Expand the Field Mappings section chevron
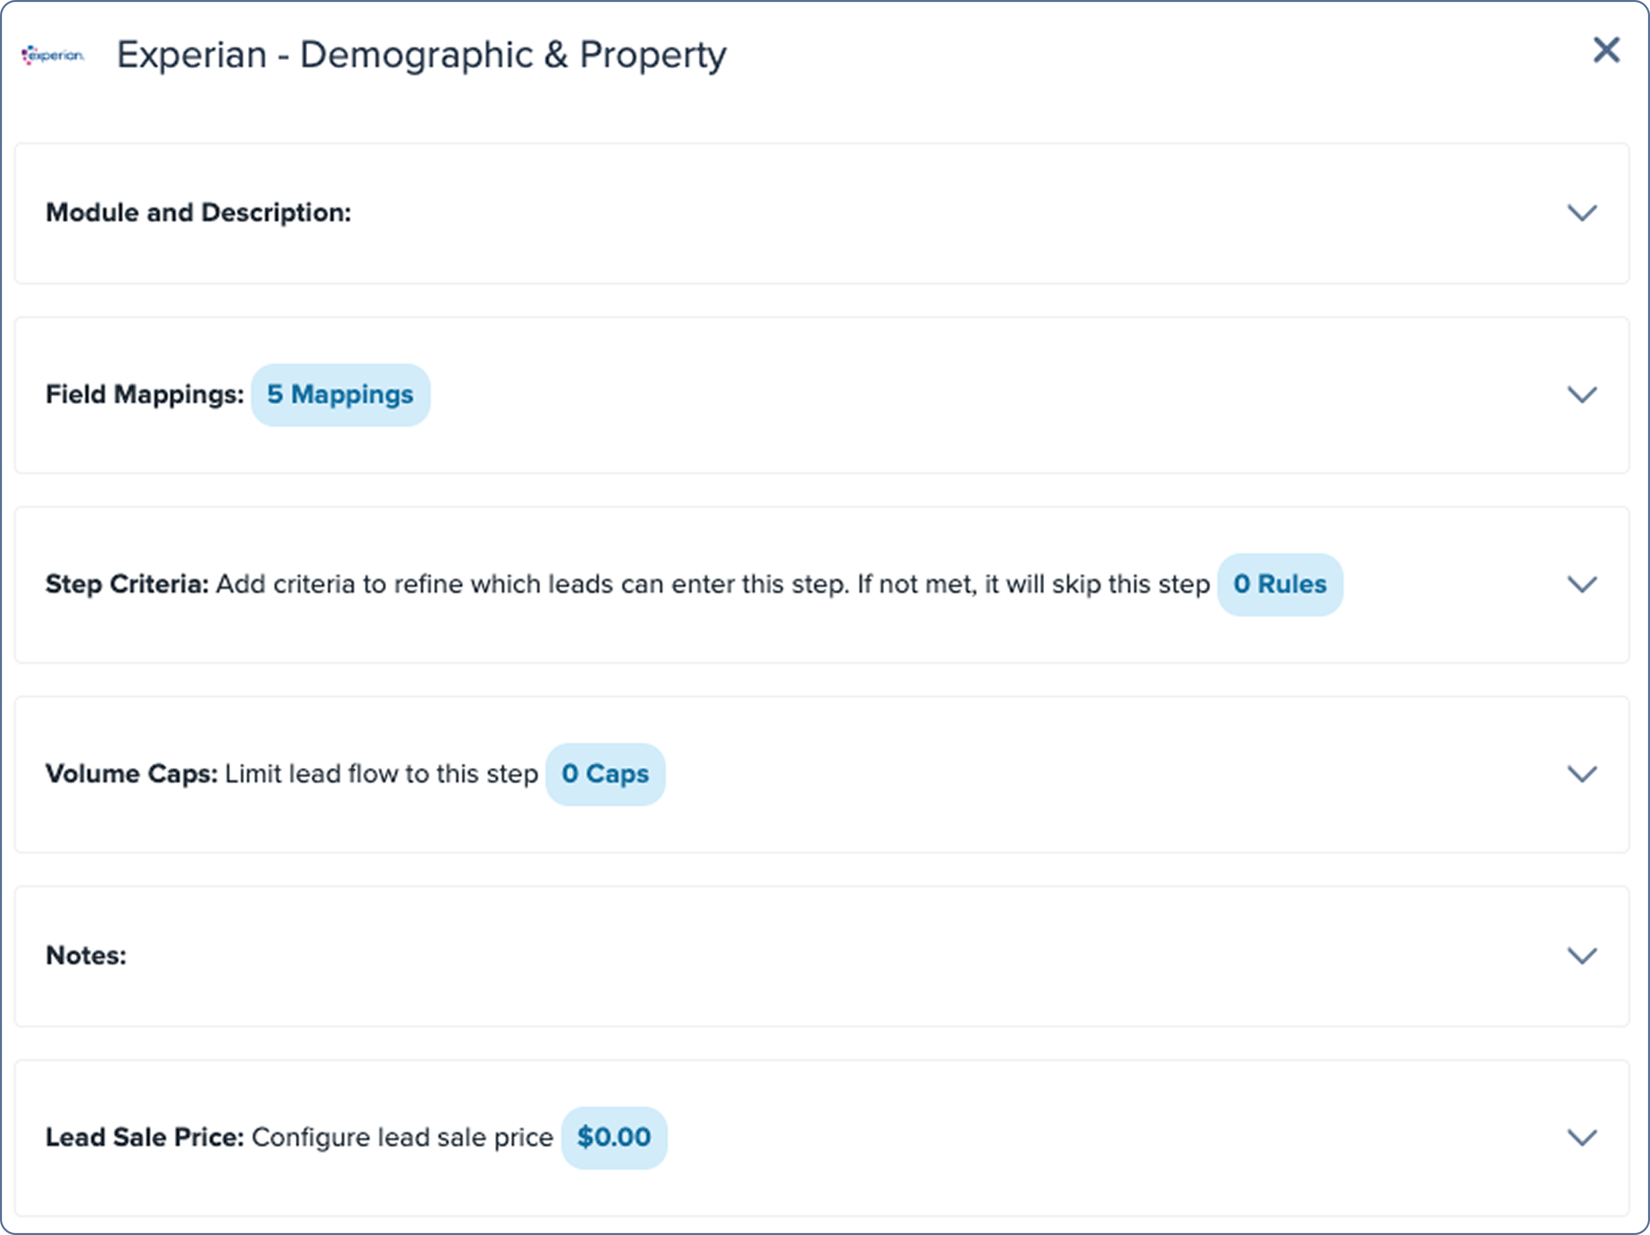 (1581, 395)
